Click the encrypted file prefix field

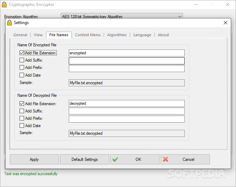[127, 69]
